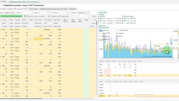Click СПП legend line in chart

coord(118,36)
